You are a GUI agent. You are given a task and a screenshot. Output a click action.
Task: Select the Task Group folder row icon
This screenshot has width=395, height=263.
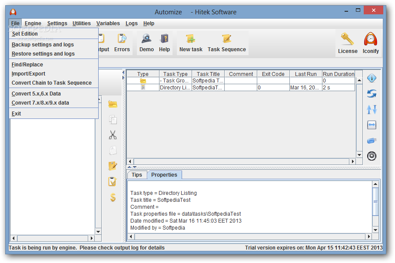[143, 81]
